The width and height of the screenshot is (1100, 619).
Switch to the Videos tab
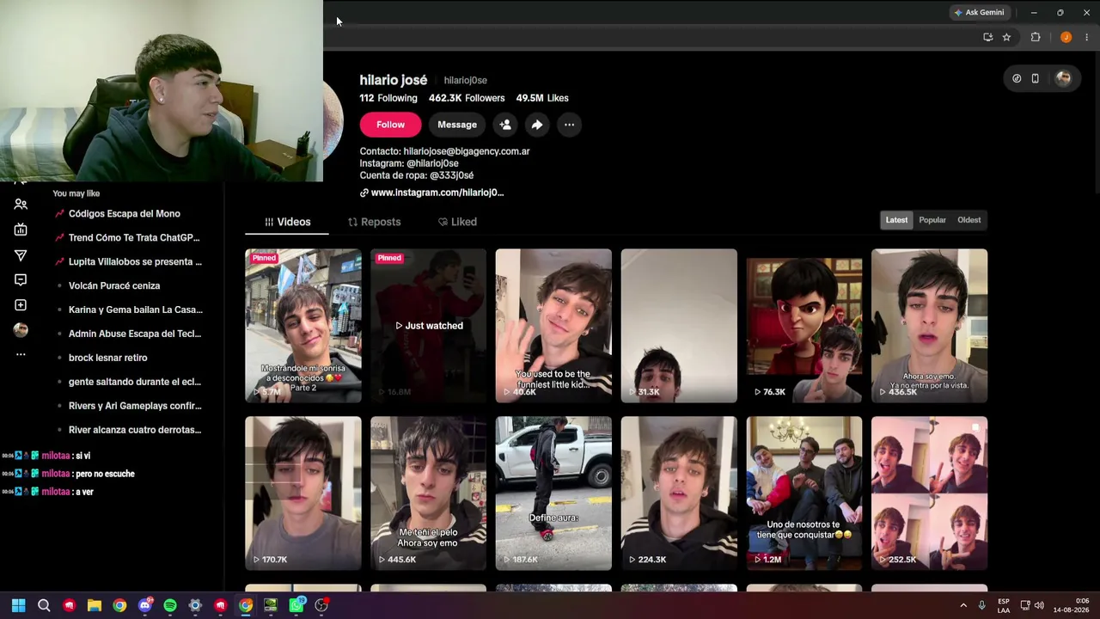pyautogui.click(x=287, y=222)
